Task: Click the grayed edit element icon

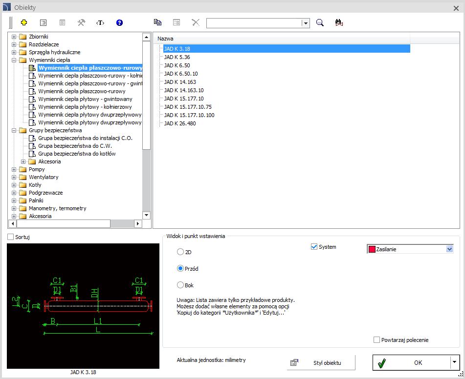Action: 177,22
